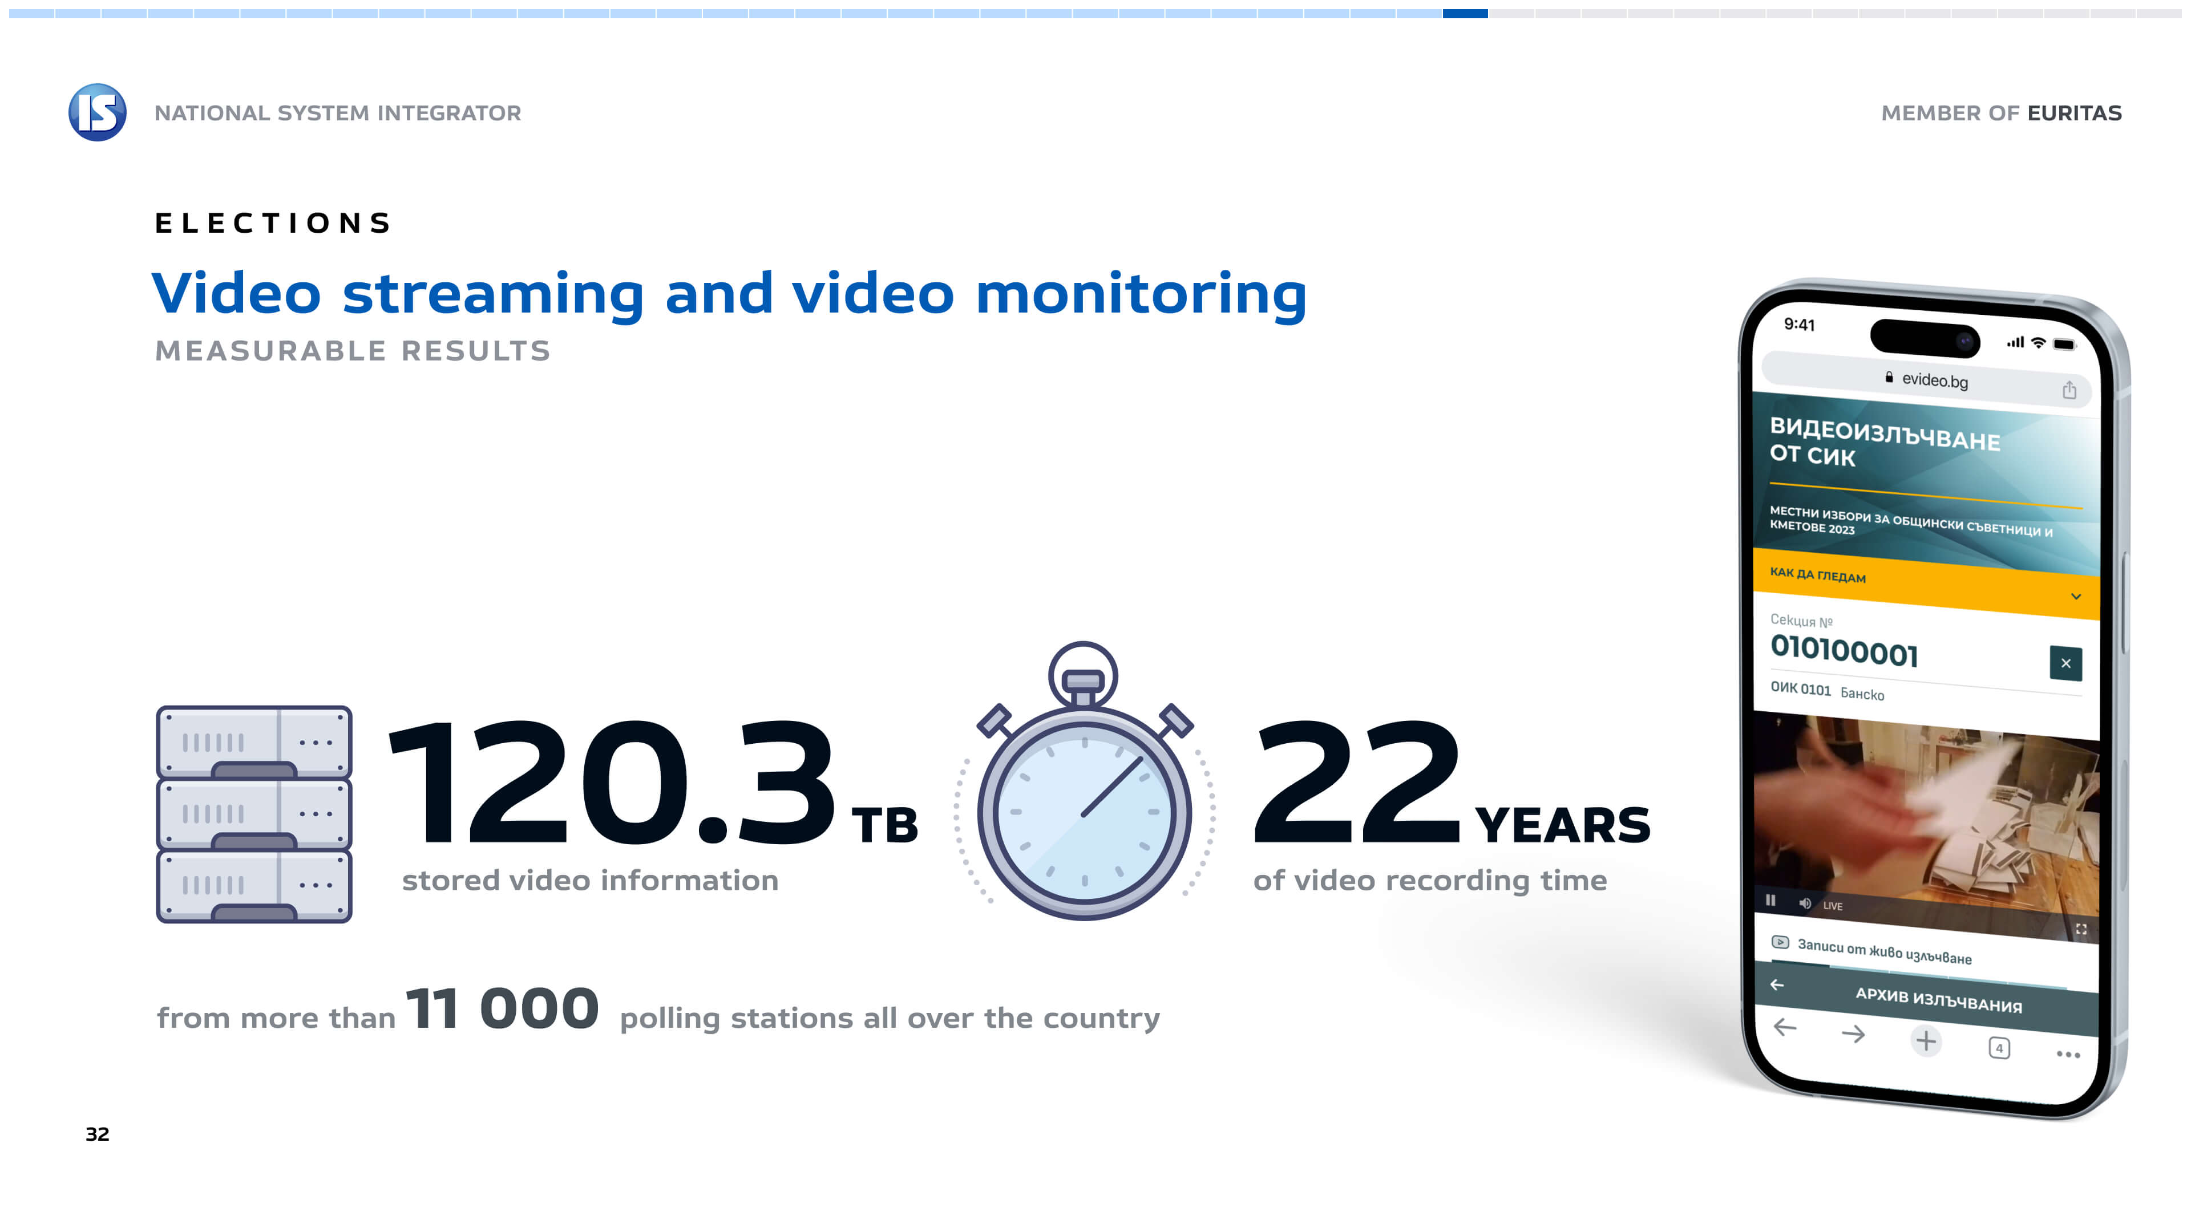Screen dimensions: 2191x1232
Task: Expand the КАК ДА ГЛЕДАМ section
Action: pos(2075,596)
